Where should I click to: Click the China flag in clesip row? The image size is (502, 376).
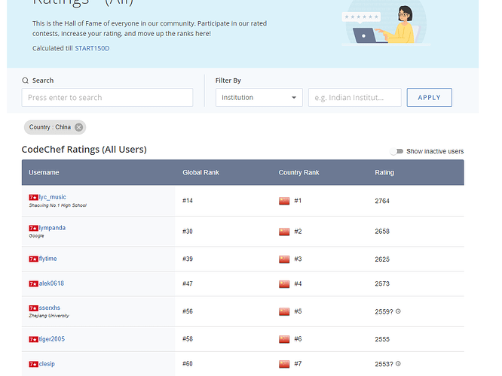click(284, 364)
